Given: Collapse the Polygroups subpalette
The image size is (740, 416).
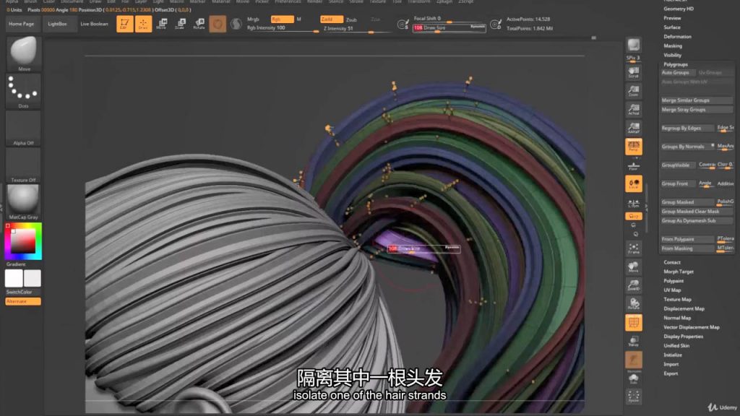Looking at the screenshot, I should click(x=676, y=64).
